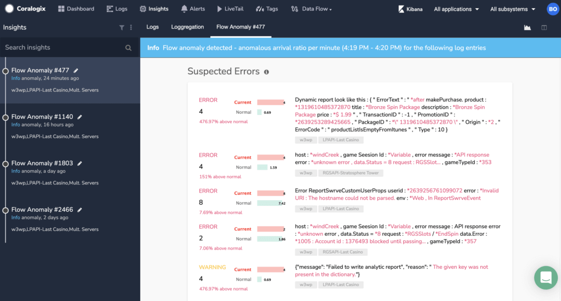
Task: Open Kibana link
Action: pos(410,9)
